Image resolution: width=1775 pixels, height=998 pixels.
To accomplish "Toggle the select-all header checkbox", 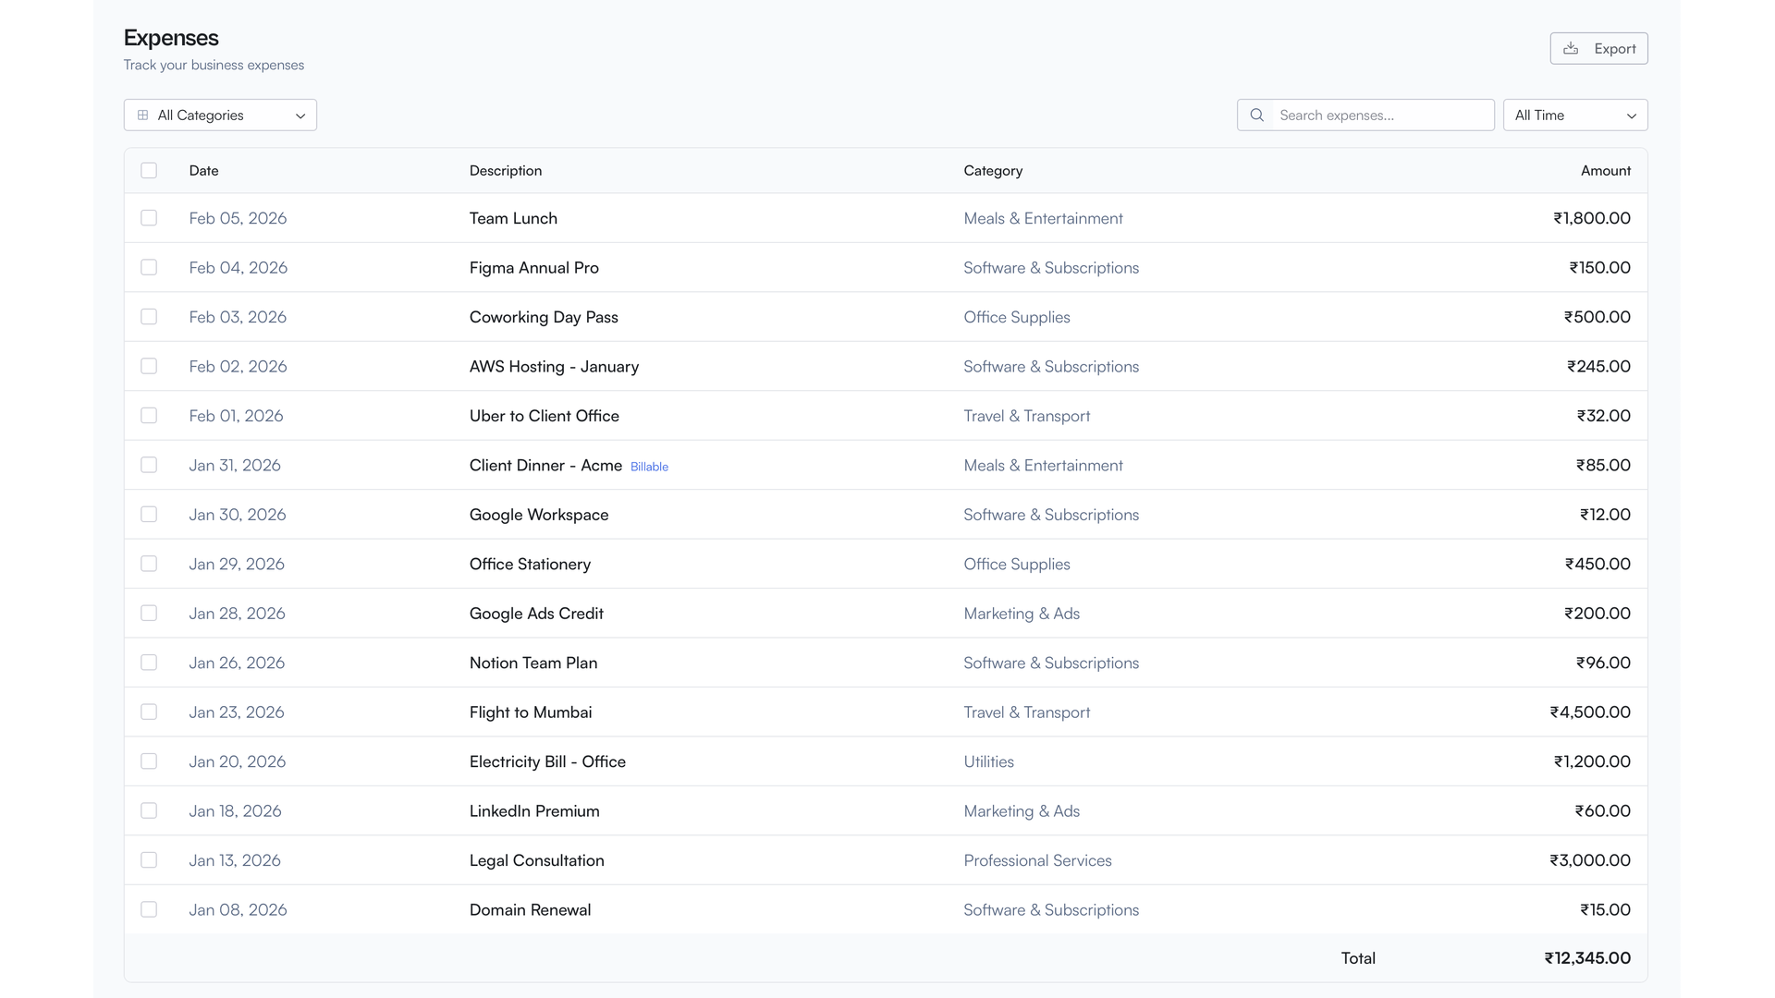I will coord(149,171).
